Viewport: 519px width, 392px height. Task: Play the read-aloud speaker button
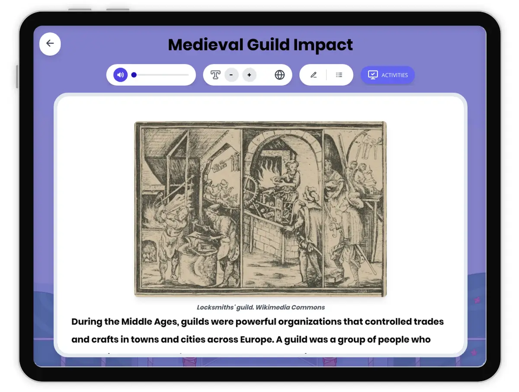tap(121, 75)
